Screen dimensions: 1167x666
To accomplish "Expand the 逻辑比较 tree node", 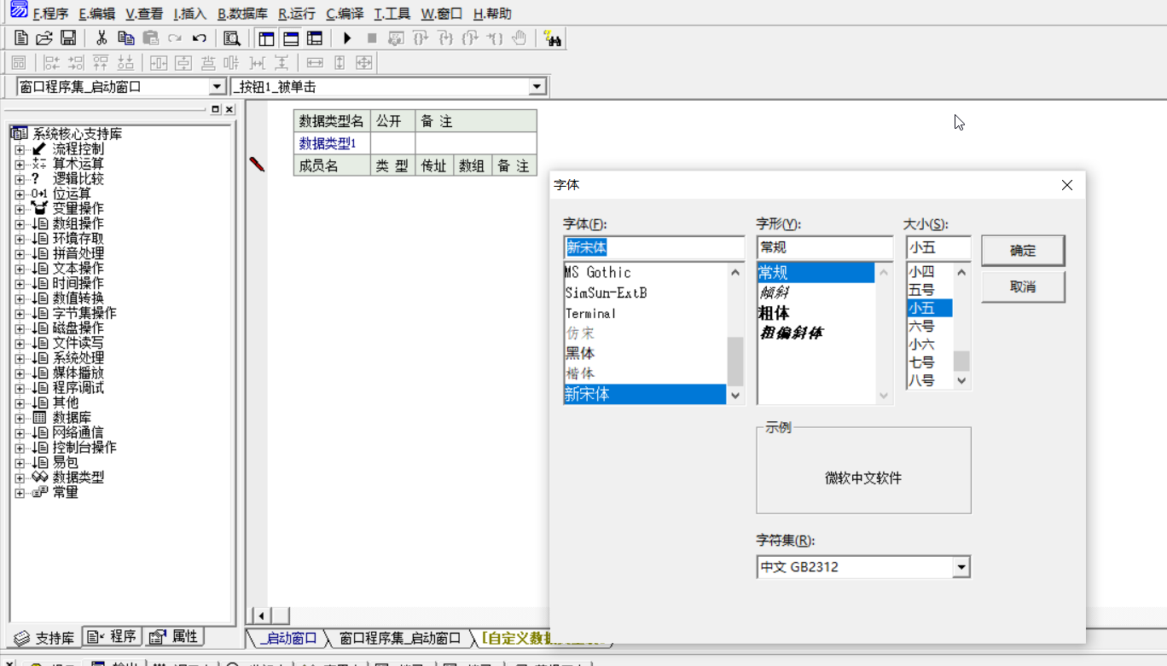I will point(20,179).
